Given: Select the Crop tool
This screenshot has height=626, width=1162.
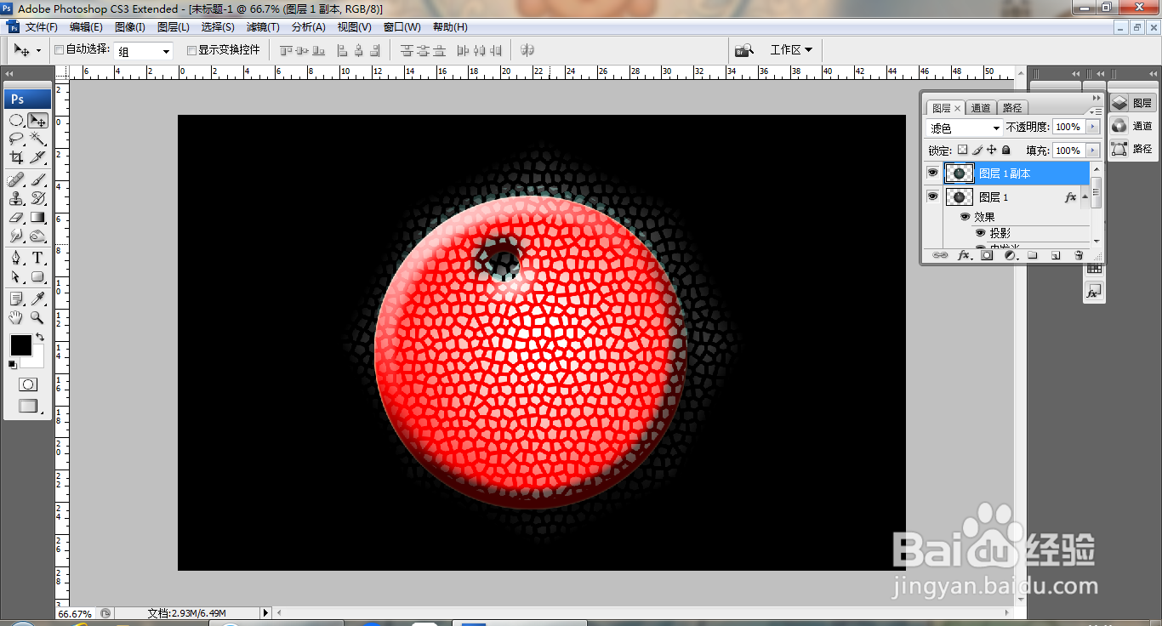Looking at the screenshot, I should pos(16,156).
